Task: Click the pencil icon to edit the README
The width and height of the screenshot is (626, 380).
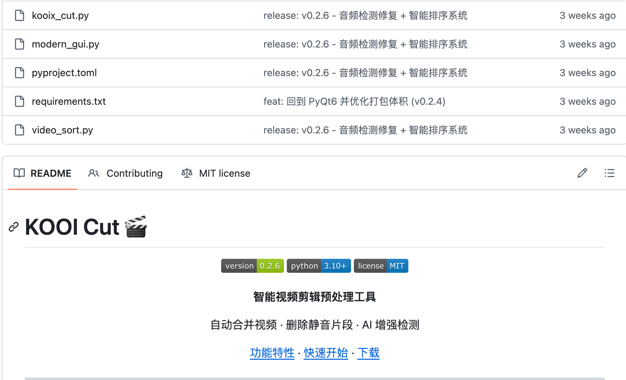Action: coord(582,173)
